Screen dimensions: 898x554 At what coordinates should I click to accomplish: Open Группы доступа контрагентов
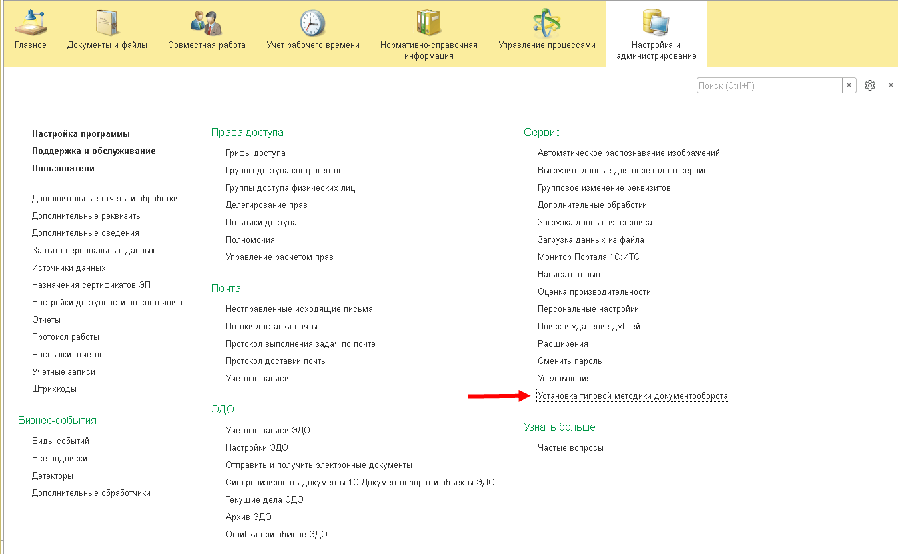[284, 171]
